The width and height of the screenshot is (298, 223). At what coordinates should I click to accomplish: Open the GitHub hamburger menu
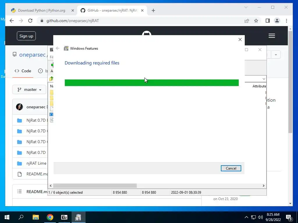[272, 36]
